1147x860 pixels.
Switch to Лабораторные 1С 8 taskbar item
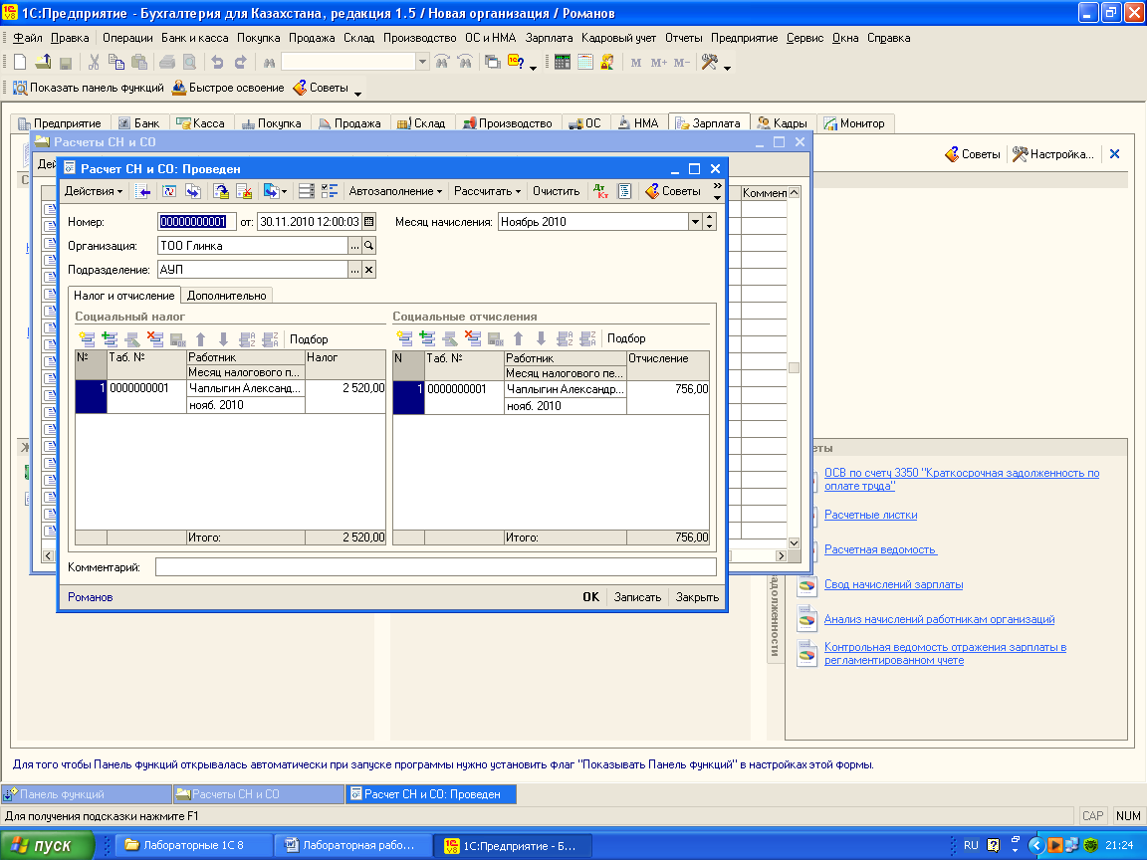(192, 845)
